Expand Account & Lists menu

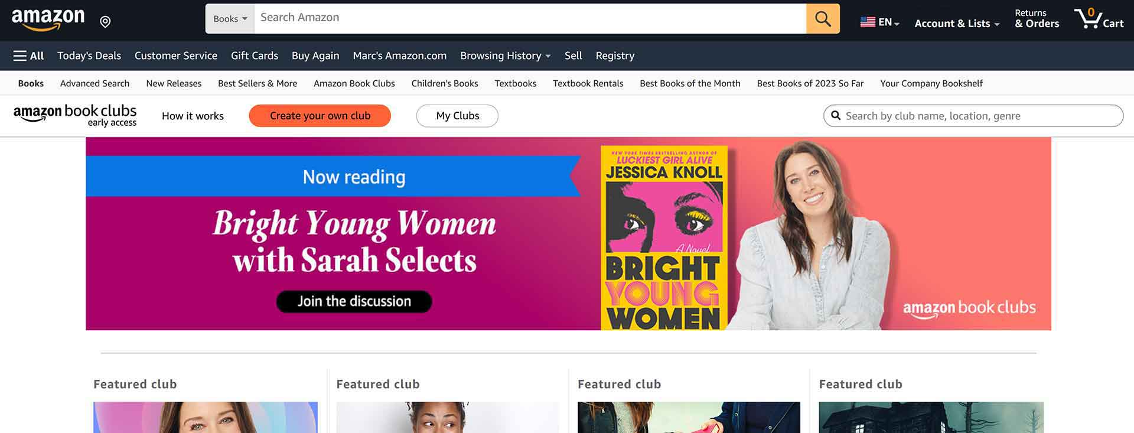(957, 23)
